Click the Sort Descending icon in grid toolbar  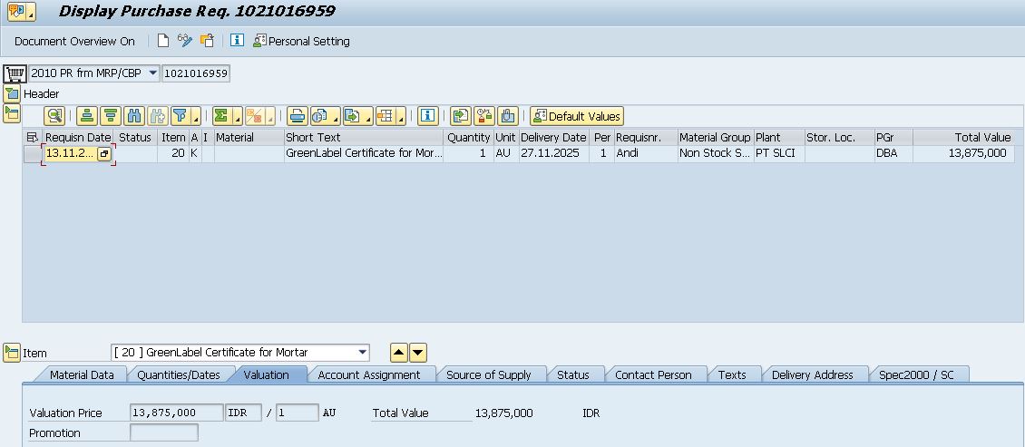click(110, 116)
